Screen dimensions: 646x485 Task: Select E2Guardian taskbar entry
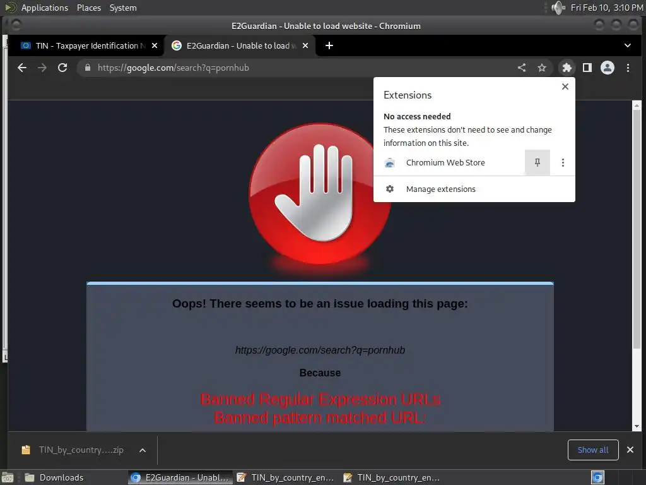coord(180,477)
